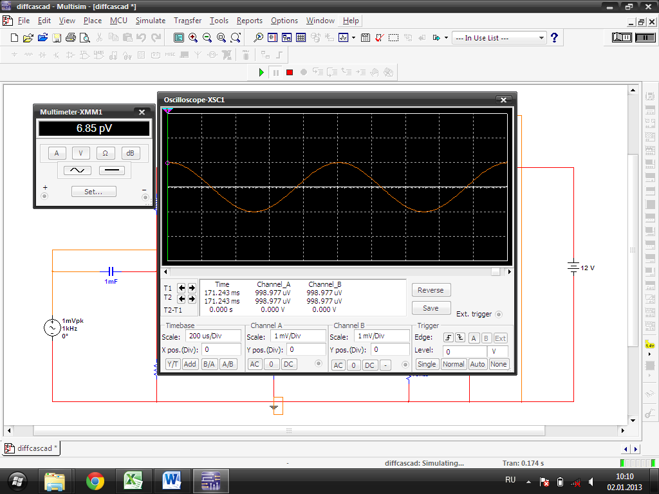Open the MCU menu
Image resolution: width=659 pixels, height=494 pixels.
(x=118, y=21)
